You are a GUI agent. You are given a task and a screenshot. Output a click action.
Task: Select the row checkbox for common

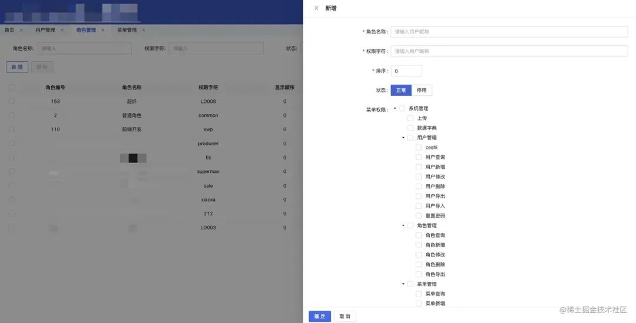click(11, 115)
